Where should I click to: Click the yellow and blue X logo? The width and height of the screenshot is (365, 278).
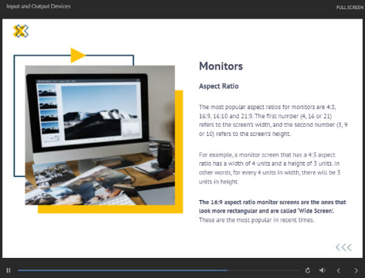[21, 31]
